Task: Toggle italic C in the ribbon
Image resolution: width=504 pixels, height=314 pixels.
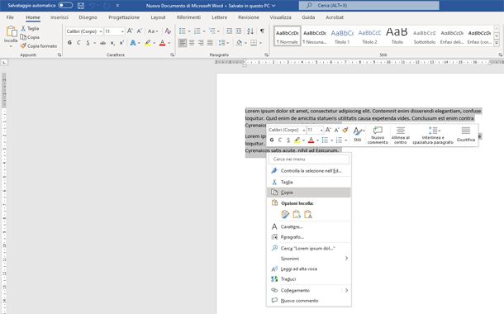Action: pos(78,43)
